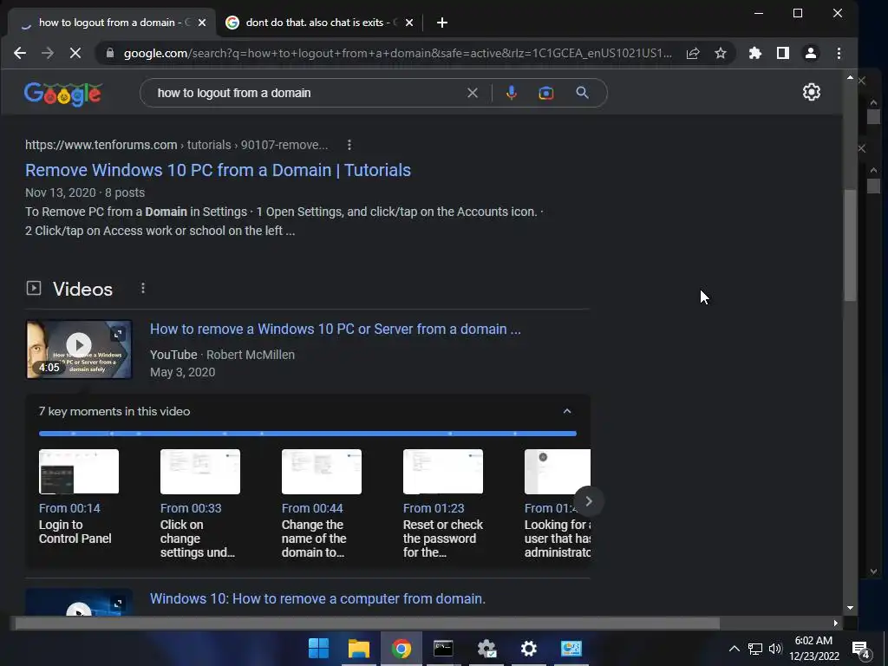888x666 pixels.
Task: Open Videos section more options
Action: coord(143,288)
